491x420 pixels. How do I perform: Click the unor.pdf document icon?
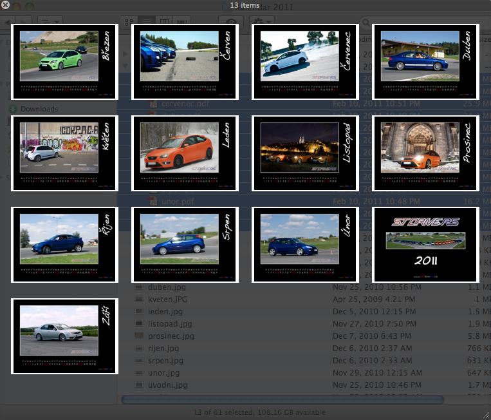click(x=153, y=202)
